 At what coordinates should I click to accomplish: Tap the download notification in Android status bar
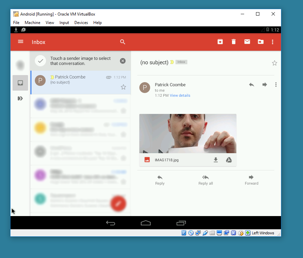tap(16, 29)
